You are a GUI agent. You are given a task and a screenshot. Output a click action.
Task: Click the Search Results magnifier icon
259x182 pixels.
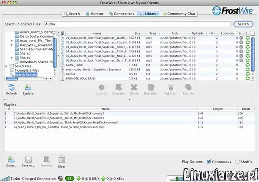[x=12, y=75]
